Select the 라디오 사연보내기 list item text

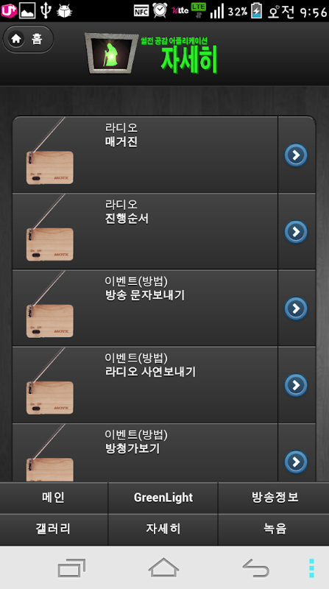tap(150, 373)
